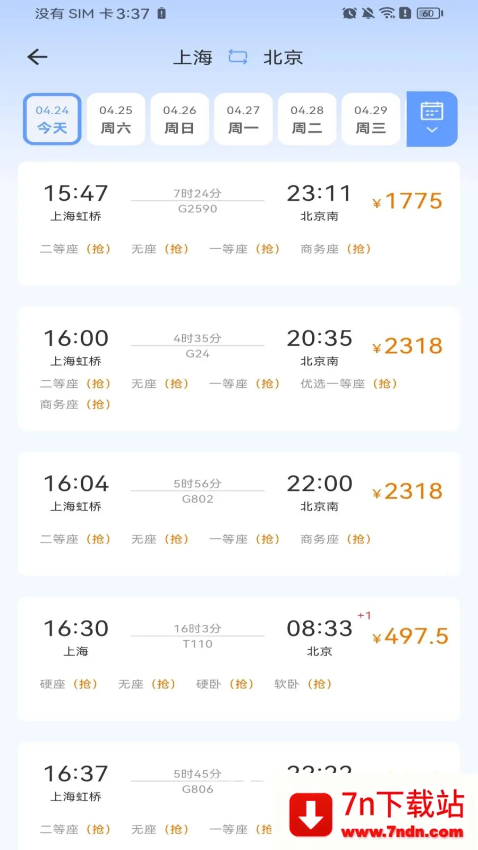Open train G2590 departing 15:47
The image size is (478, 850).
[x=239, y=224]
